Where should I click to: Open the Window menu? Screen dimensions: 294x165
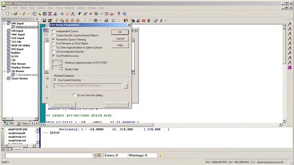point(92,8)
